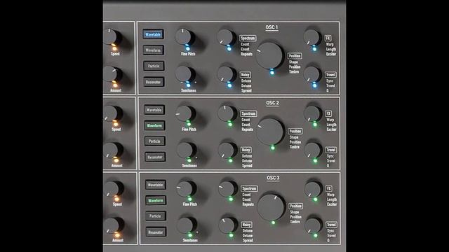
Task: Click the OSC 1 section title
Action: (x=272, y=27)
